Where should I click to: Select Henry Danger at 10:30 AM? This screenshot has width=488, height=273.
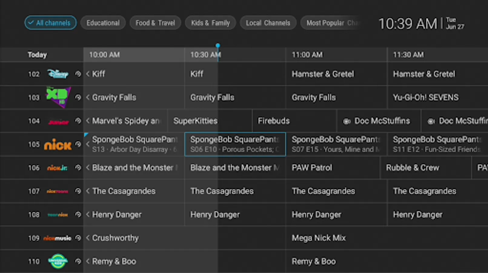coord(235,214)
